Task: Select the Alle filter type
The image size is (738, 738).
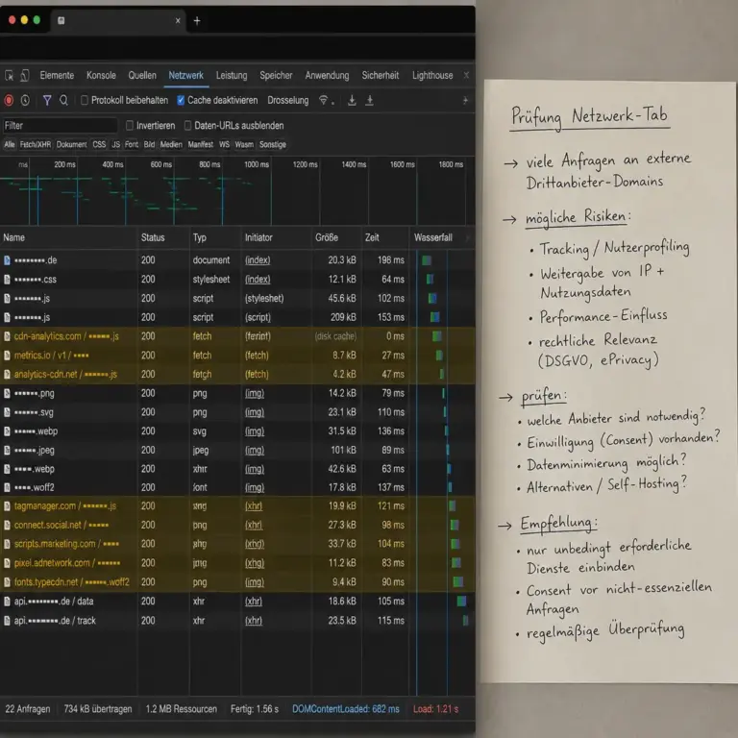Action: point(10,144)
